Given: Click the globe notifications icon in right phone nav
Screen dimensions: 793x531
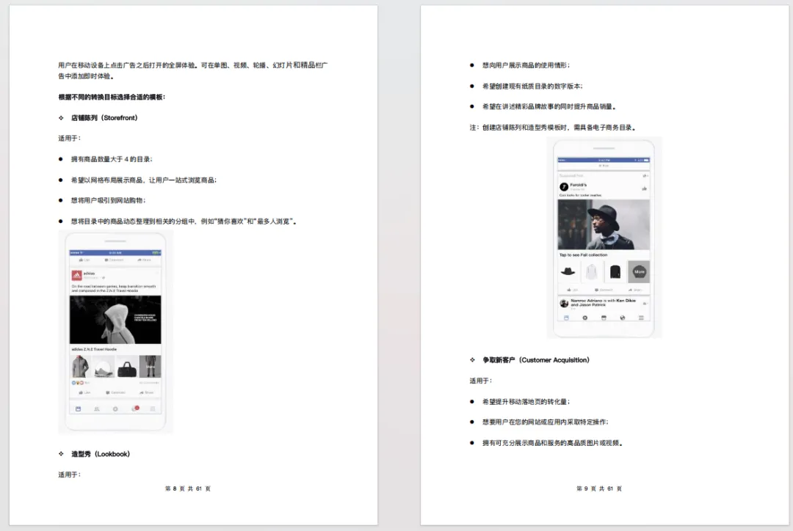Looking at the screenshot, I should [x=622, y=317].
